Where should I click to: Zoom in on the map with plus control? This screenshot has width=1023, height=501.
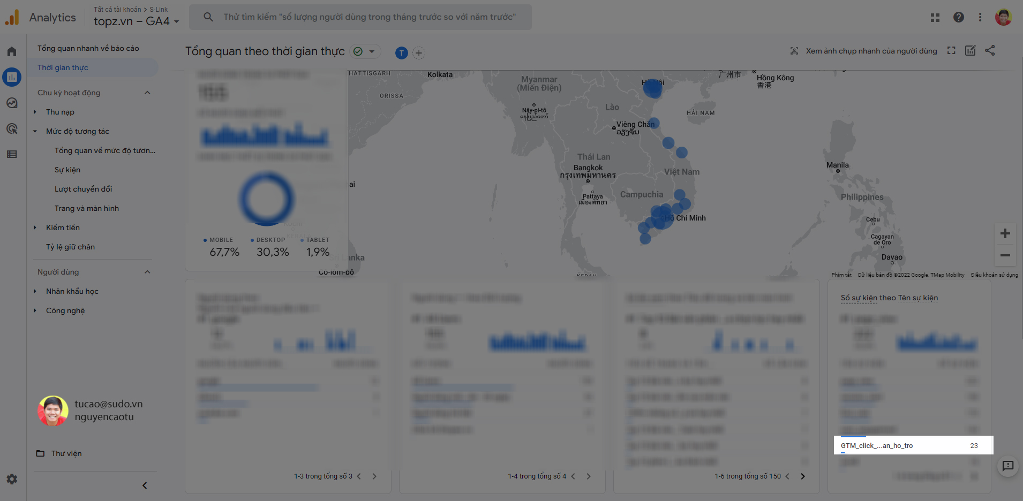pos(1005,233)
